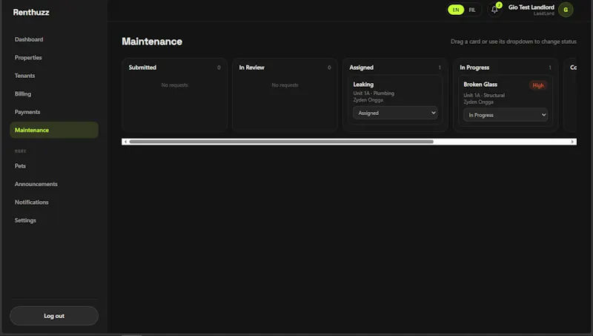Click the scrollbar right arrow
This screenshot has height=336, width=593.
click(572, 142)
